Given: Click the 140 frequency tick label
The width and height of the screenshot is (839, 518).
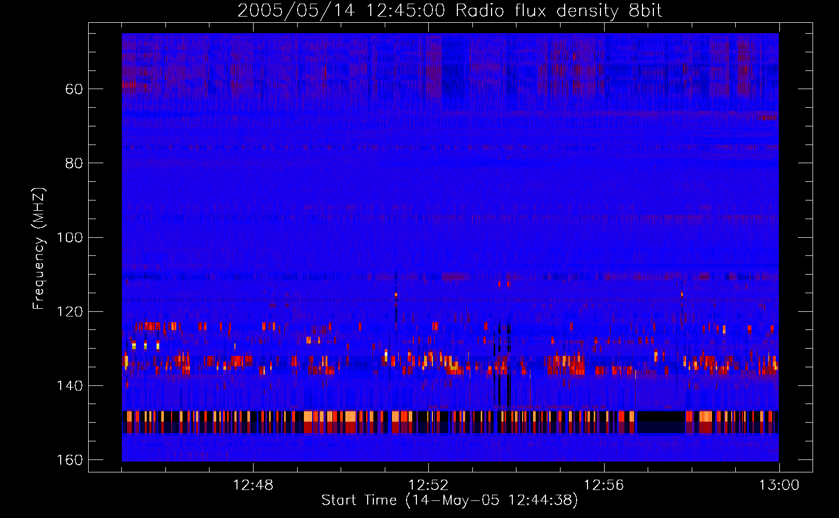Looking at the screenshot, I should coord(69,386).
